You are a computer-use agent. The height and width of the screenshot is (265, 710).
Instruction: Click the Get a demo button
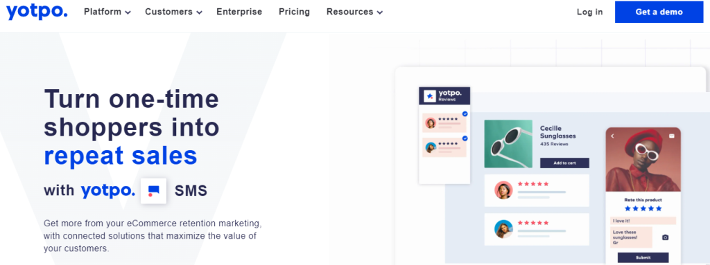point(659,12)
